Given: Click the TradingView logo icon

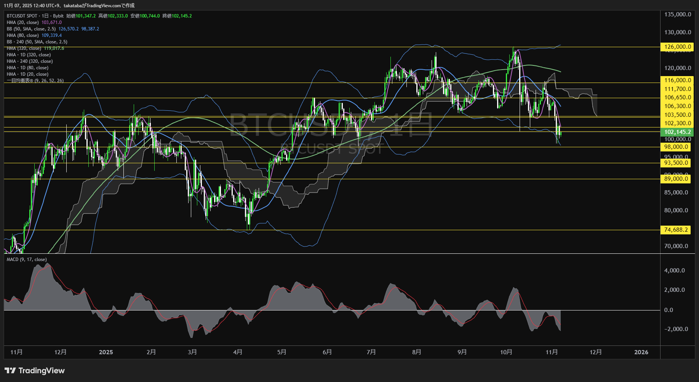Looking at the screenshot, I should click(10, 371).
